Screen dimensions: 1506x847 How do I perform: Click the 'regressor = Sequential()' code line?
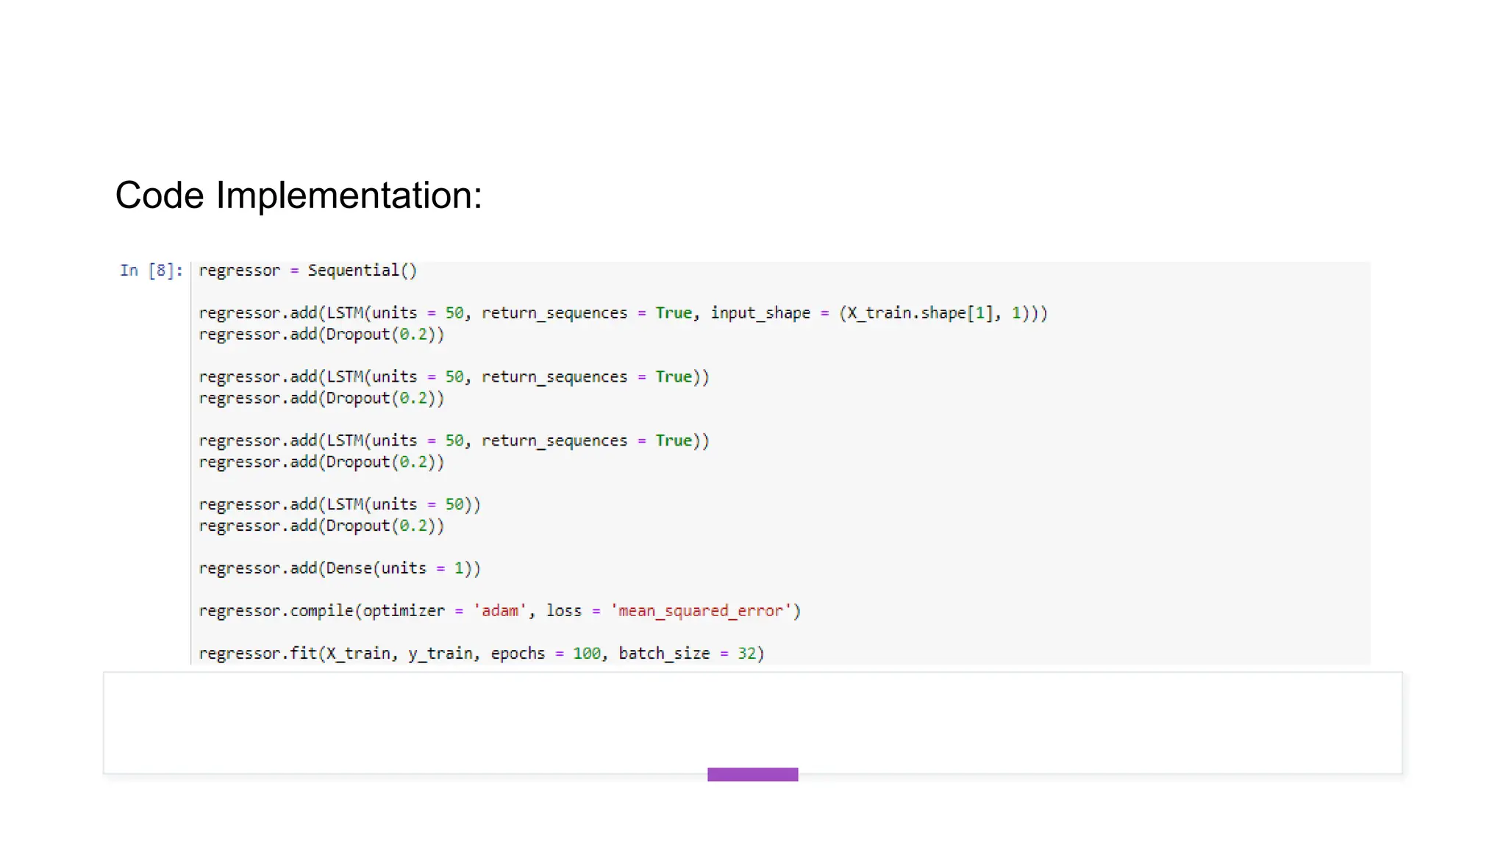307,271
